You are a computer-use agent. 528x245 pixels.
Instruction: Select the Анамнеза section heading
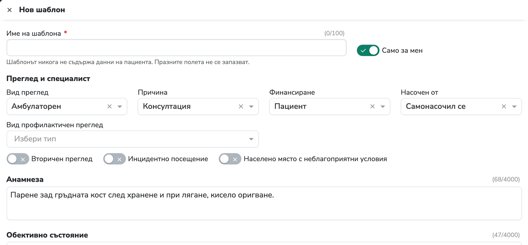pyautogui.click(x=25, y=180)
